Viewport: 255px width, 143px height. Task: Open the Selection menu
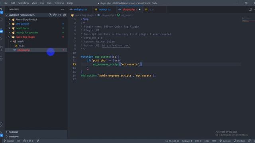point(24,3)
